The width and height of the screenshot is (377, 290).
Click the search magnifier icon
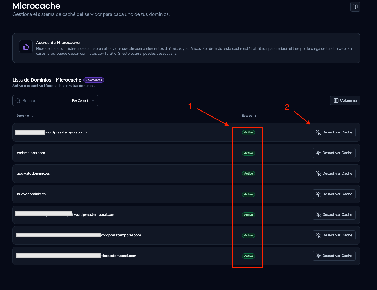[18, 101]
